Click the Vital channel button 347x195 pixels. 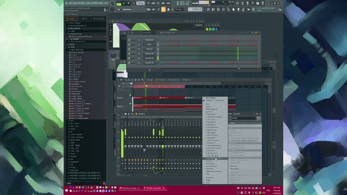pos(149,44)
